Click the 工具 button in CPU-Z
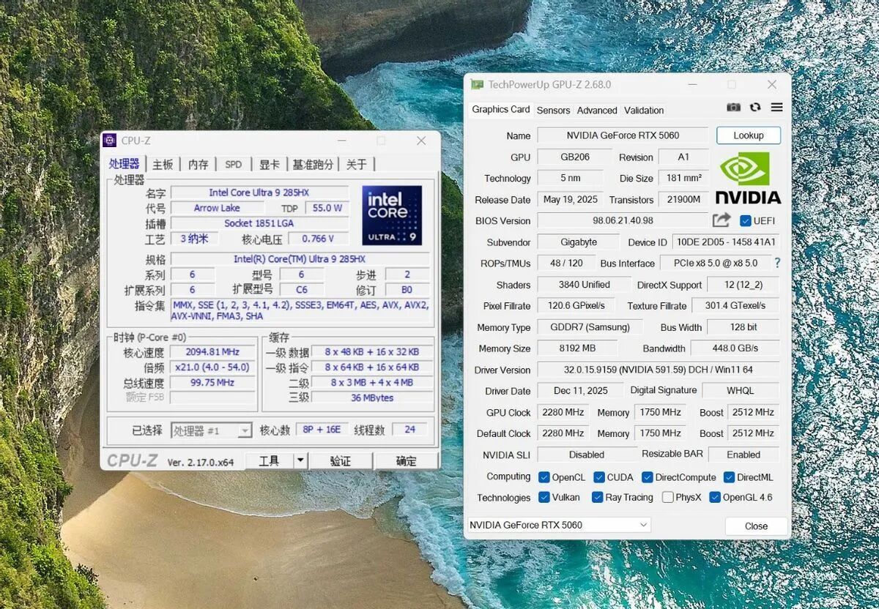The width and height of the screenshot is (879, 609). 269,460
